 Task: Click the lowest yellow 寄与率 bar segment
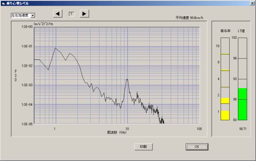[x=225, y=115]
